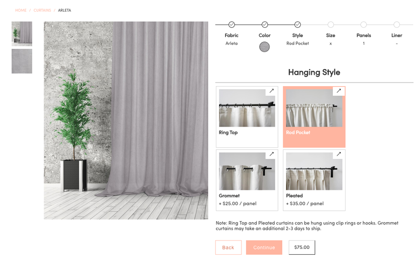This screenshot has width=420, height=268.
Task: Select the Panels step circle
Action: point(364,24)
